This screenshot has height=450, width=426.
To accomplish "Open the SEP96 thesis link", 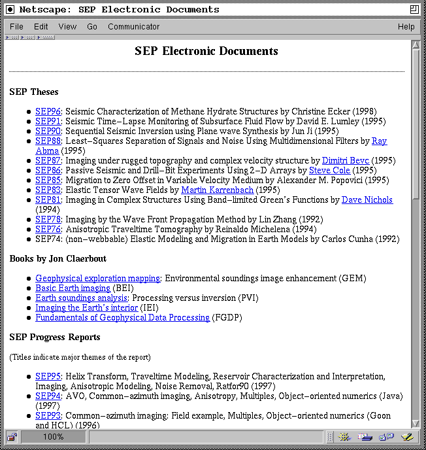I will [x=48, y=112].
